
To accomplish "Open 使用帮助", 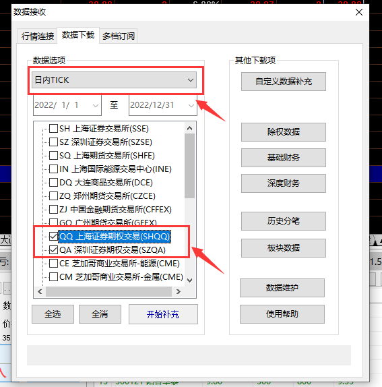I will coord(282,314).
